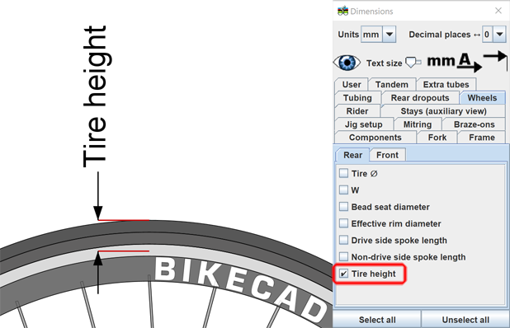The image size is (510, 328).
Task: Check the W dimension checkbox
Action: pyautogui.click(x=343, y=190)
